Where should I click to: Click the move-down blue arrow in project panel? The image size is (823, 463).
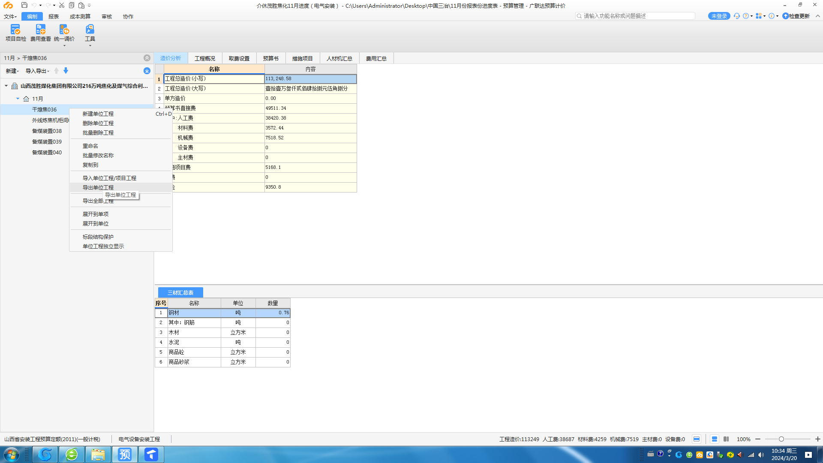click(x=66, y=71)
